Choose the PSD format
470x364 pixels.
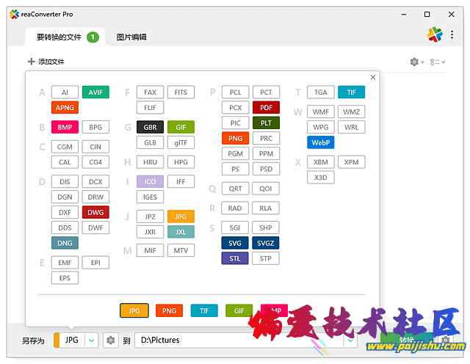pos(266,169)
